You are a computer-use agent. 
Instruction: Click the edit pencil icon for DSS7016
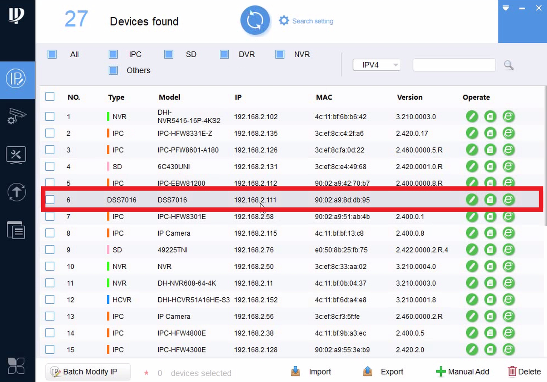coord(472,200)
